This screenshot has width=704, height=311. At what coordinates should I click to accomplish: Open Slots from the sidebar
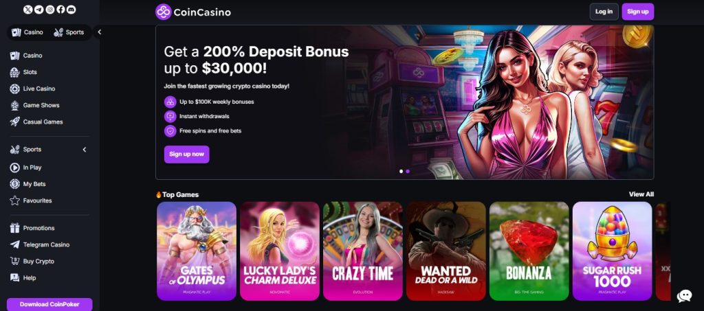[x=30, y=72]
